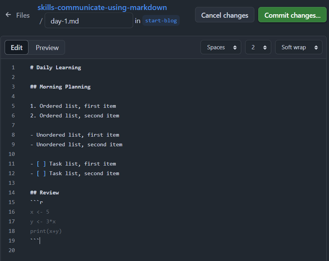Viewport: 329px width, 261px height.
Task: Click the 'Task list, second item' line
Action: pos(75,174)
